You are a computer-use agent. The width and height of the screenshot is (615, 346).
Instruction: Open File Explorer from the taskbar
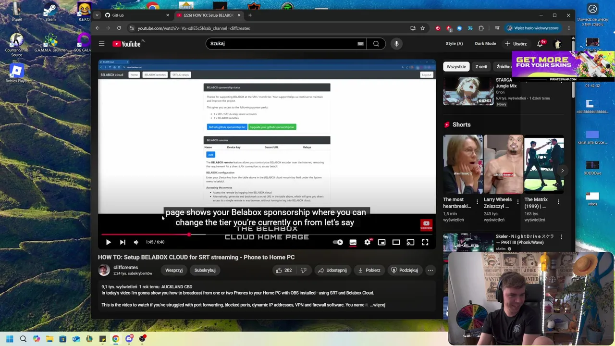(x=49, y=339)
